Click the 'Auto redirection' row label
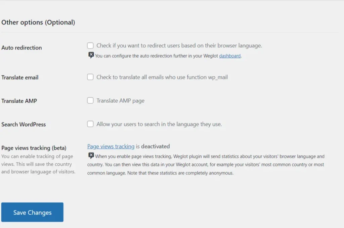 point(21,48)
